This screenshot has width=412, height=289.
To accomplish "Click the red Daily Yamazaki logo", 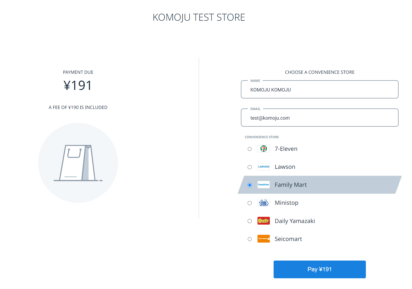I will [263, 221].
